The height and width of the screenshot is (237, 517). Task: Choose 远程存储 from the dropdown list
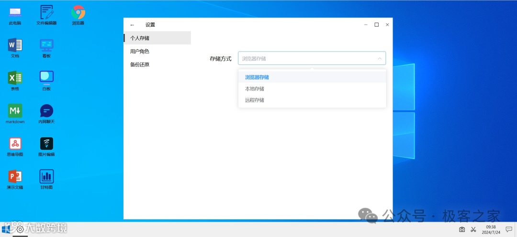tap(312, 100)
